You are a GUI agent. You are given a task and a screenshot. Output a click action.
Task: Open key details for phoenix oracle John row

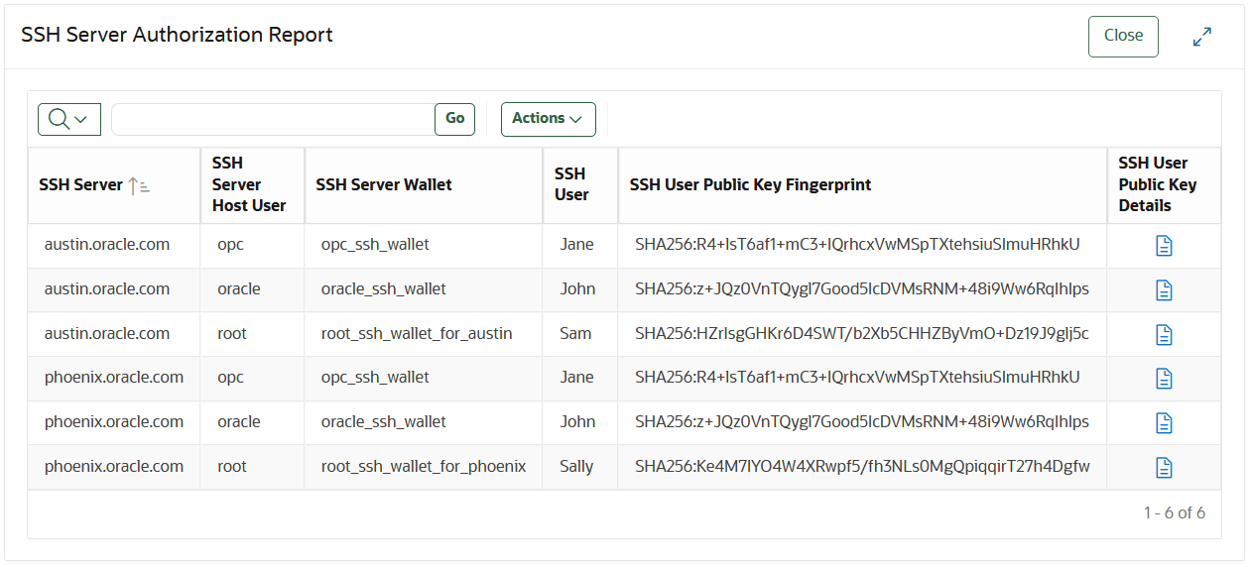point(1164,422)
